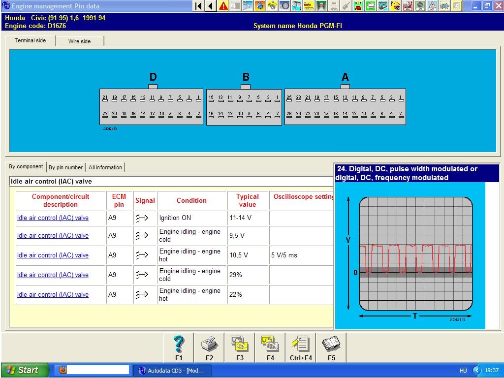This screenshot has width=504, height=378.
Task: Click the orange globe toolbar icon
Action: point(260,6)
